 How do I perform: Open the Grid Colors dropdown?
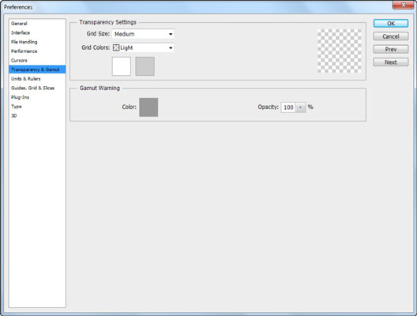(143, 48)
